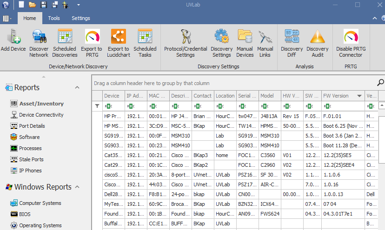Click the FW Version filter box

(343, 106)
